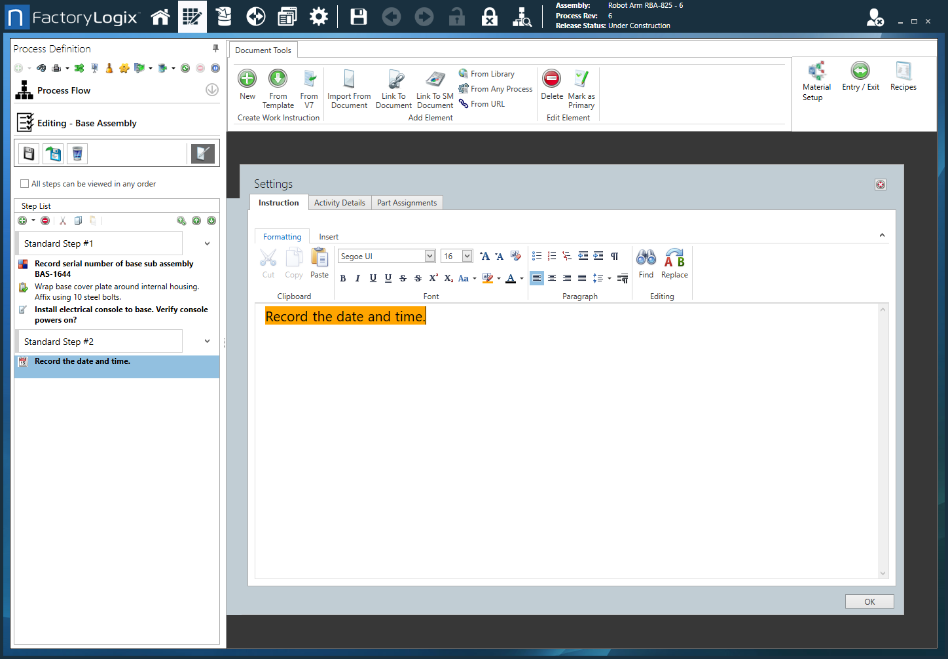Image resolution: width=948 pixels, height=659 pixels.
Task: Open Material Setup
Action: pyautogui.click(x=816, y=71)
